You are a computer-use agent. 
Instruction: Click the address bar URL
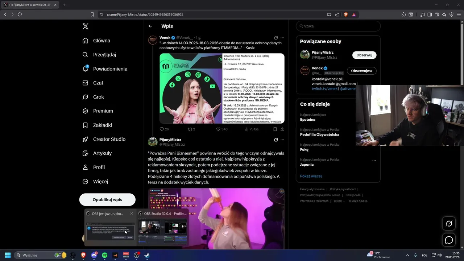click(145, 14)
